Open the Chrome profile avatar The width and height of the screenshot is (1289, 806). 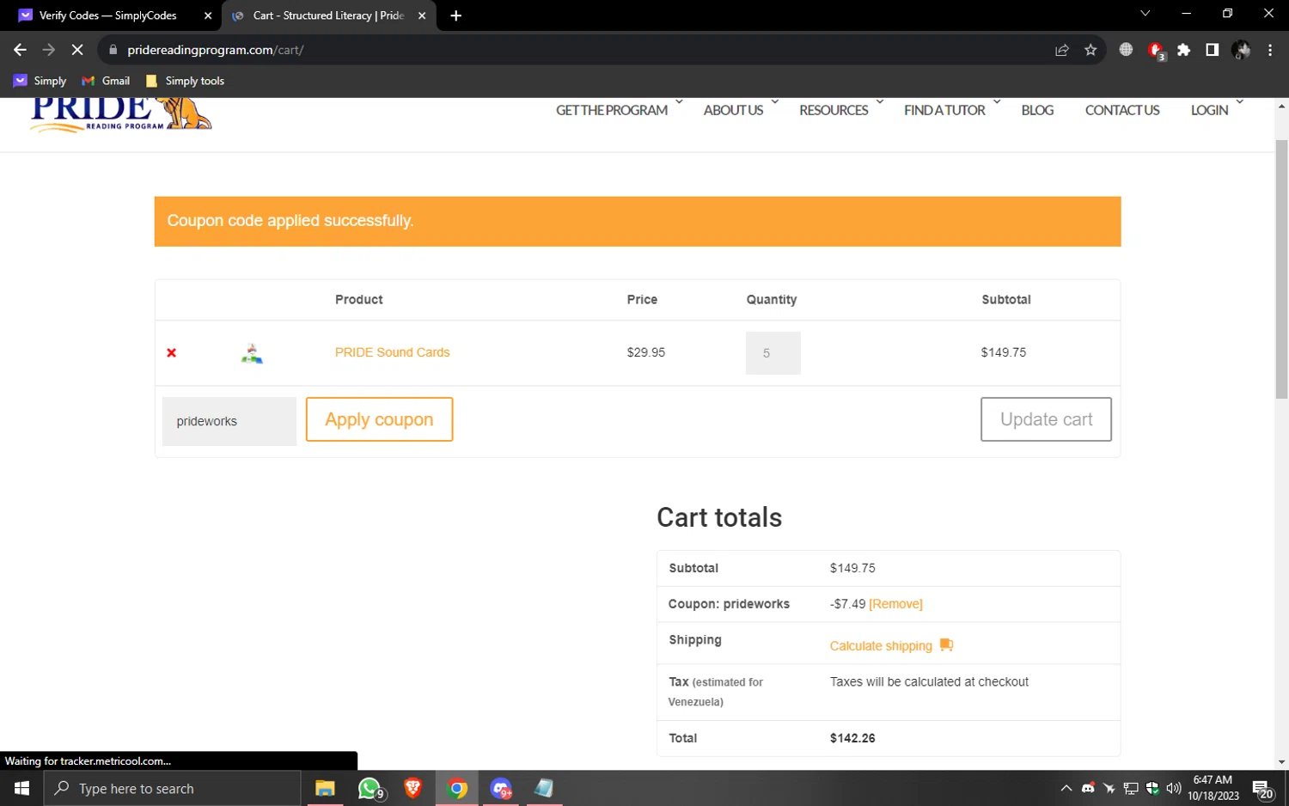pos(1241,50)
